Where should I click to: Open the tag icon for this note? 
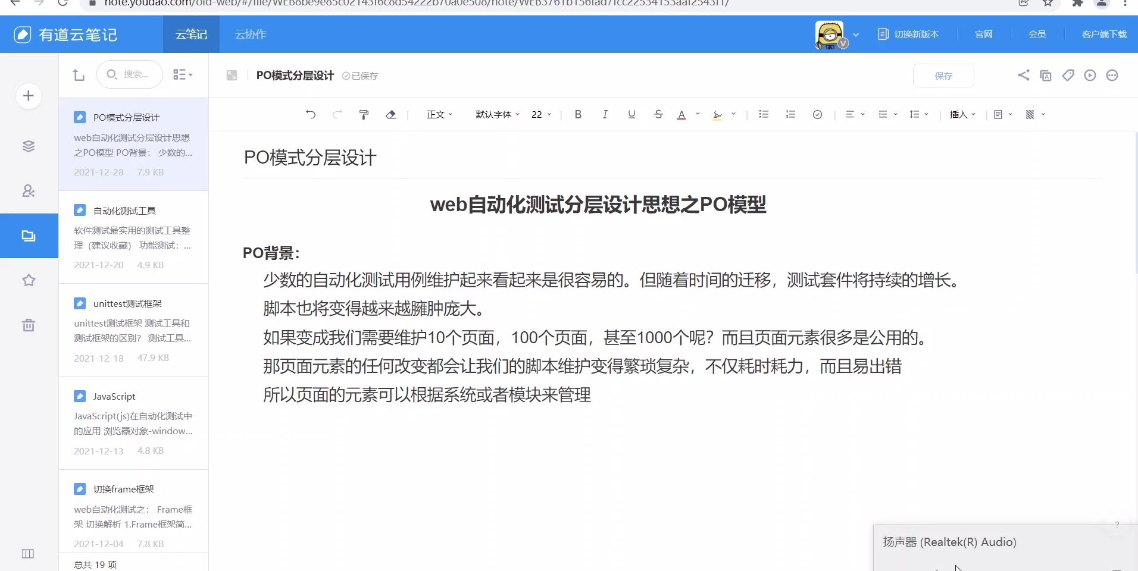(1068, 76)
